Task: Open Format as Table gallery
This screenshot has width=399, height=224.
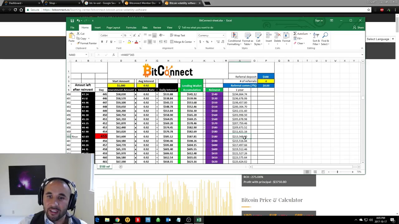Action: (x=248, y=39)
